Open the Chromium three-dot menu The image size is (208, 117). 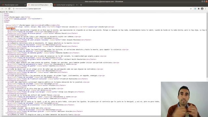coord(206,9)
